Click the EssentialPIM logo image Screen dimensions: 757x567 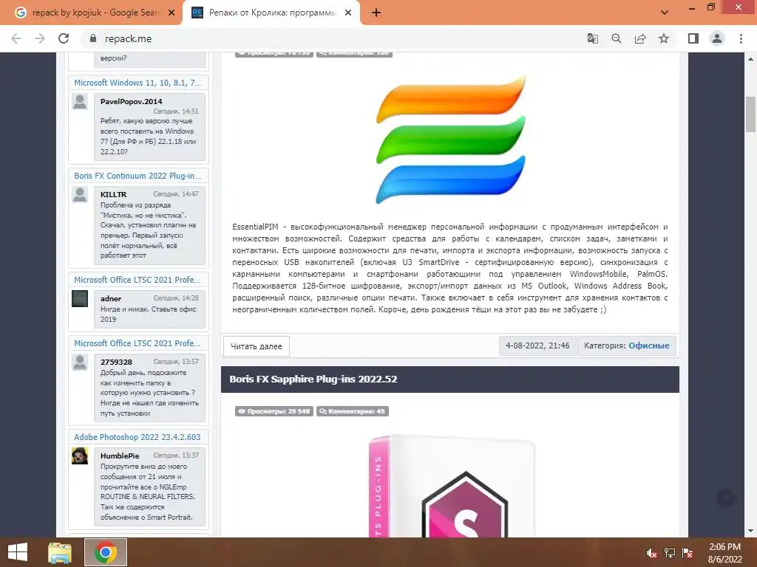click(x=450, y=140)
